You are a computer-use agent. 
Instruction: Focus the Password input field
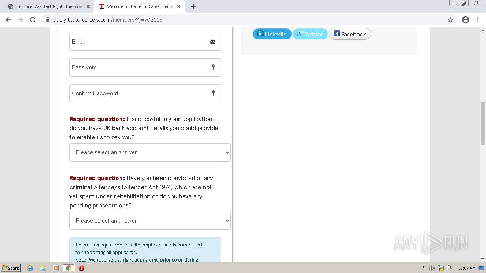click(x=145, y=67)
